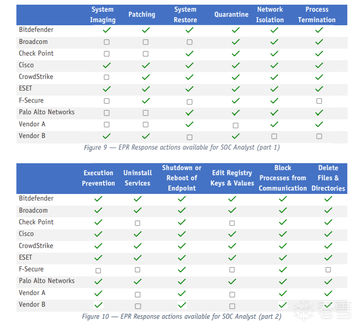Viewport: 360px width, 330px height.
Task: Click Broadcom's Execution Prevention checkmark
Action: (98, 210)
